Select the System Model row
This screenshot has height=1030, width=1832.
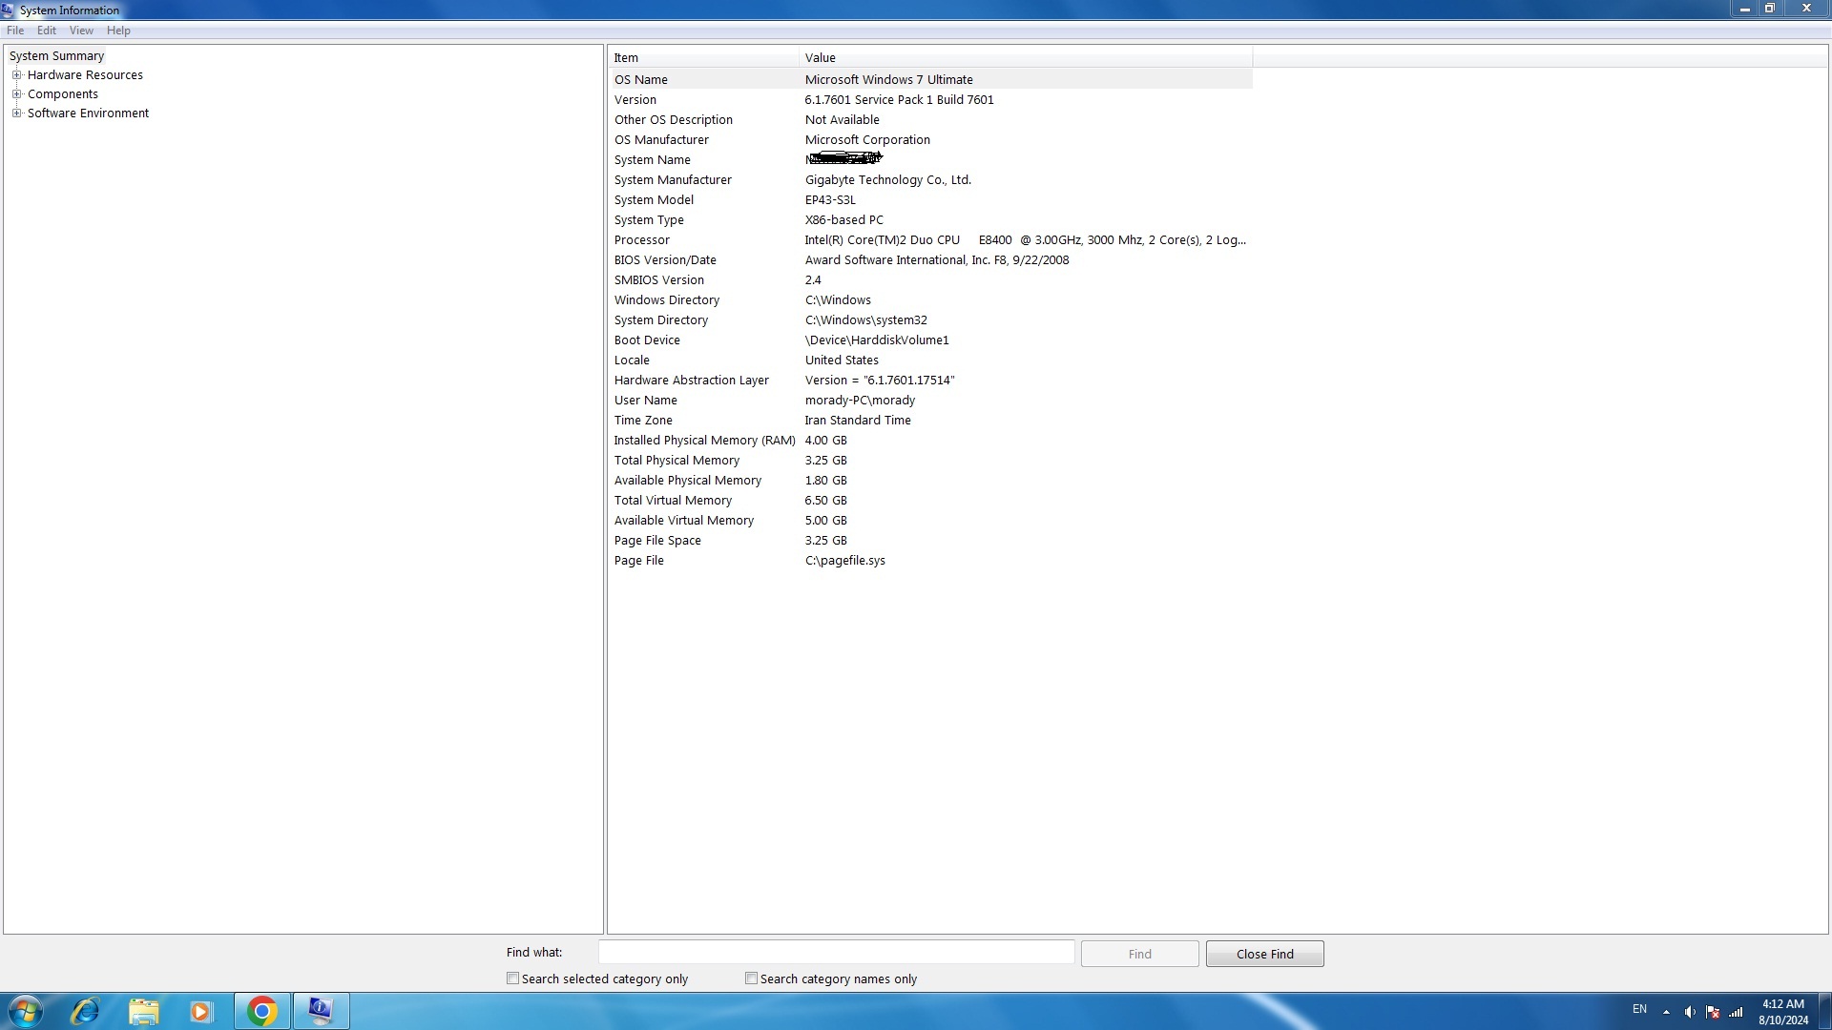pos(931,200)
